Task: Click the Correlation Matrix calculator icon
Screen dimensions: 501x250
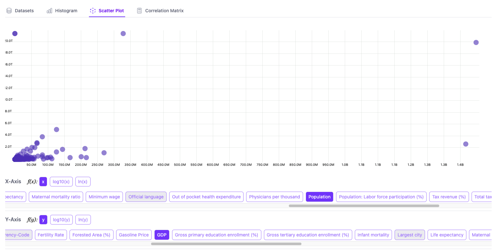Action: coord(139,11)
